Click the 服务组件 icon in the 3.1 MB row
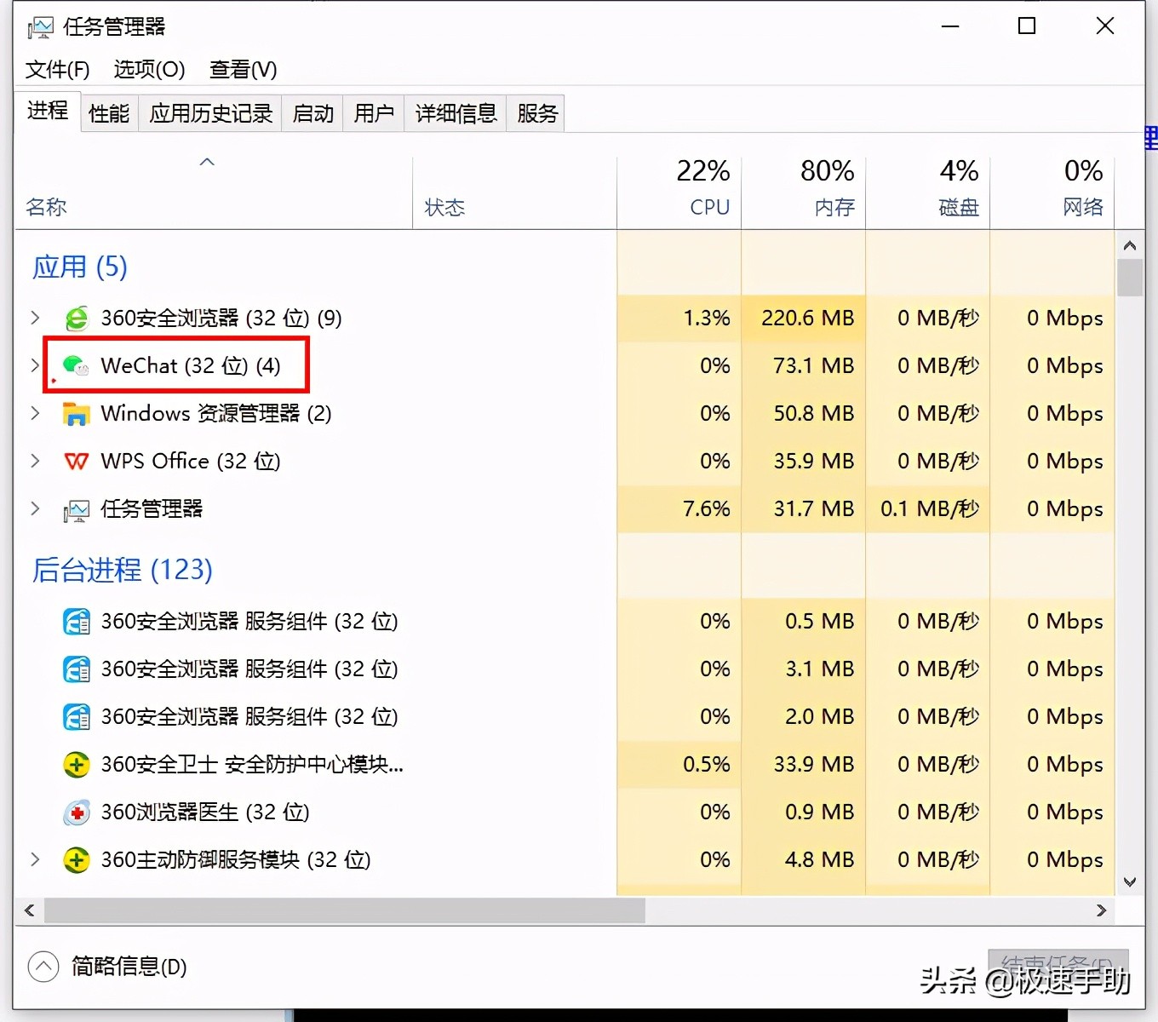This screenshot has height=1022, width=1158. pos(77,669)
